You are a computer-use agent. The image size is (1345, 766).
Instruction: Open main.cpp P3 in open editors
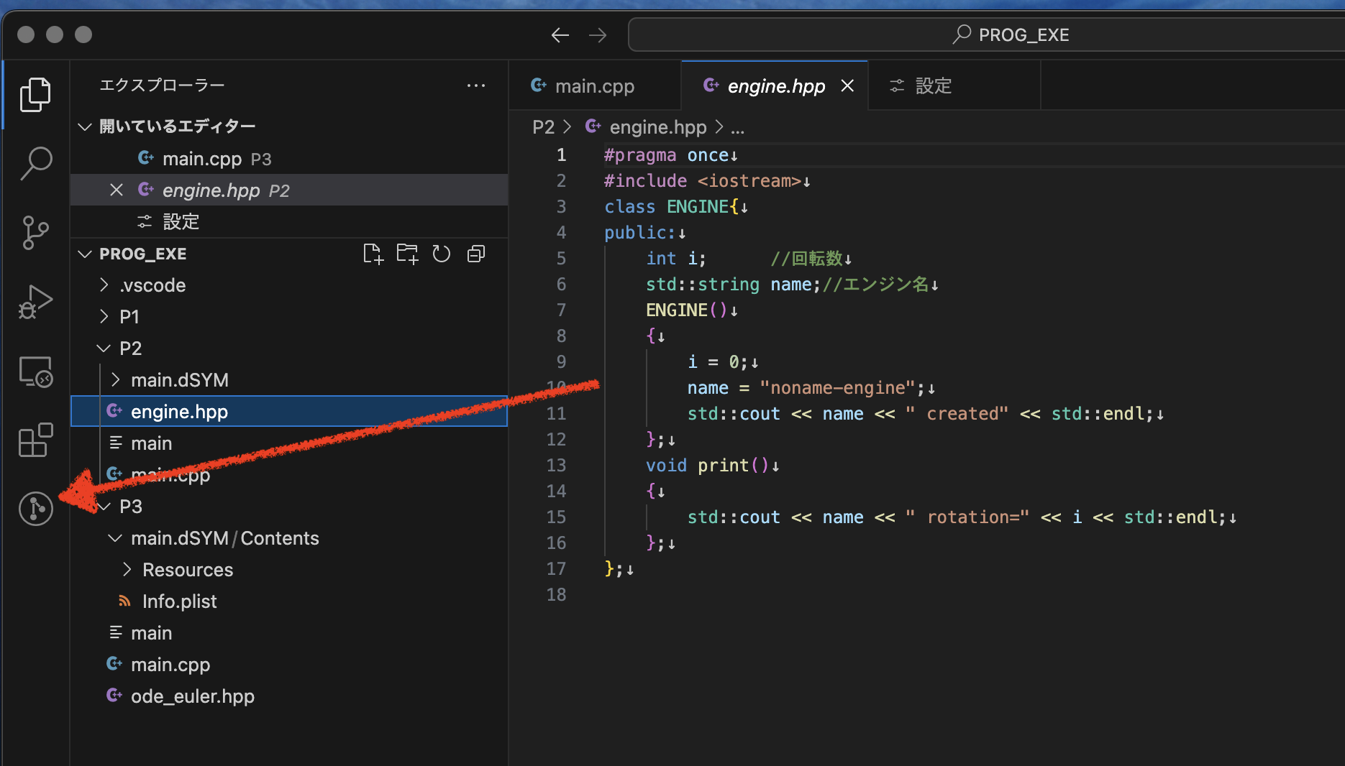pyautogui.click(x=289, y=158)
